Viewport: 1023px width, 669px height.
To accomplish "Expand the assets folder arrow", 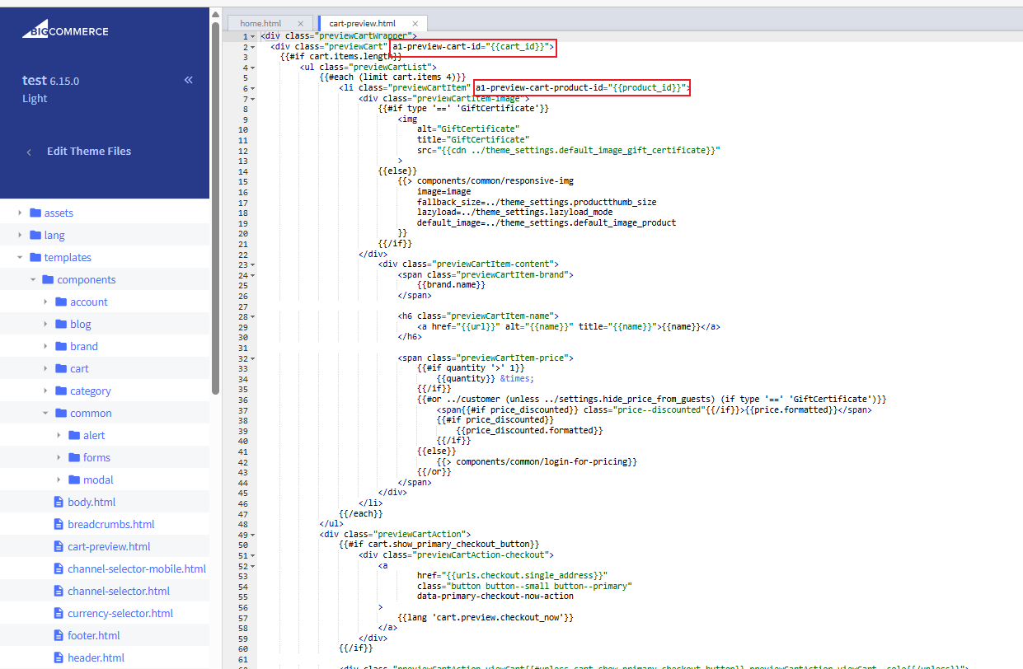I will click(x=20, y=213).
